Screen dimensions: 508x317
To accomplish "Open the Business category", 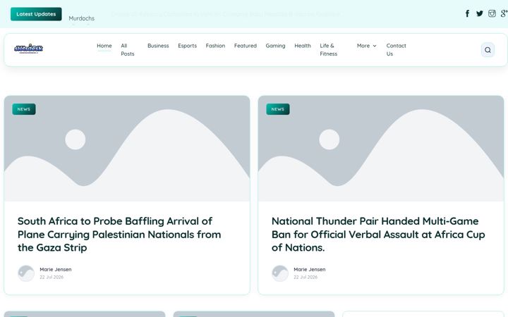I will coord(158,46).
